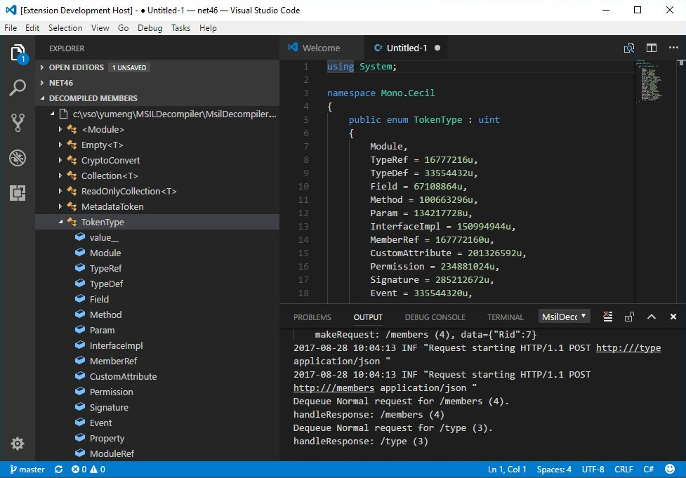Open the MsilDecompiler output channel dropdown
This screenshot has height=478, width=686.
pos(564,317)
